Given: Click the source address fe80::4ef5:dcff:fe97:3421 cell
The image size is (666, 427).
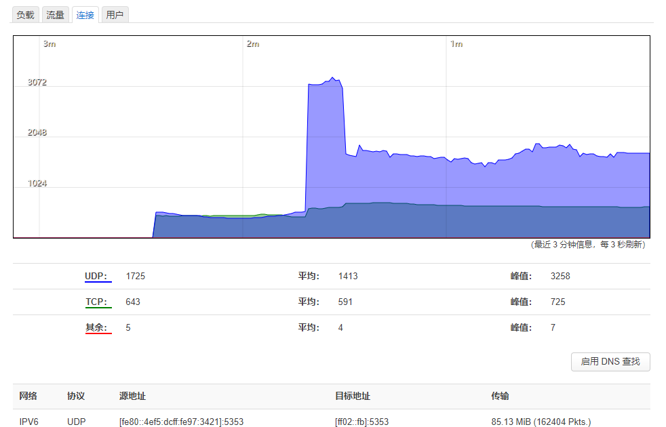Looking at the screenshot, I should 181,422.
